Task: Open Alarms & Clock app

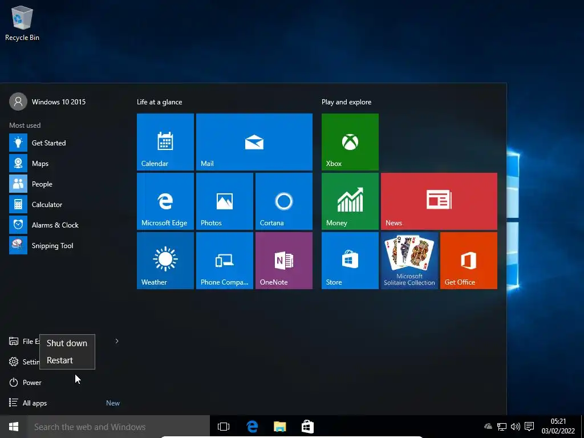Action: point(65,225)
